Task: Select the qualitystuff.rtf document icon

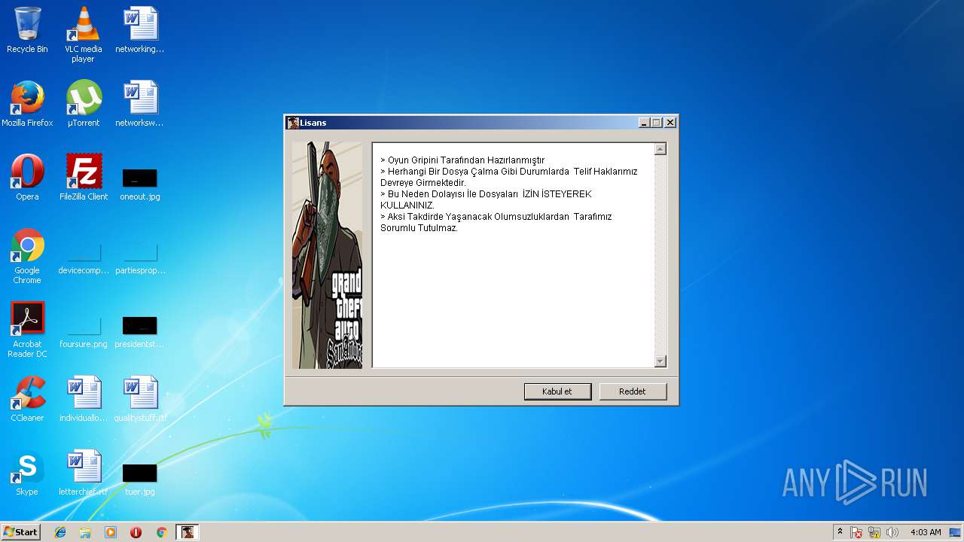Action: [140, 399]
